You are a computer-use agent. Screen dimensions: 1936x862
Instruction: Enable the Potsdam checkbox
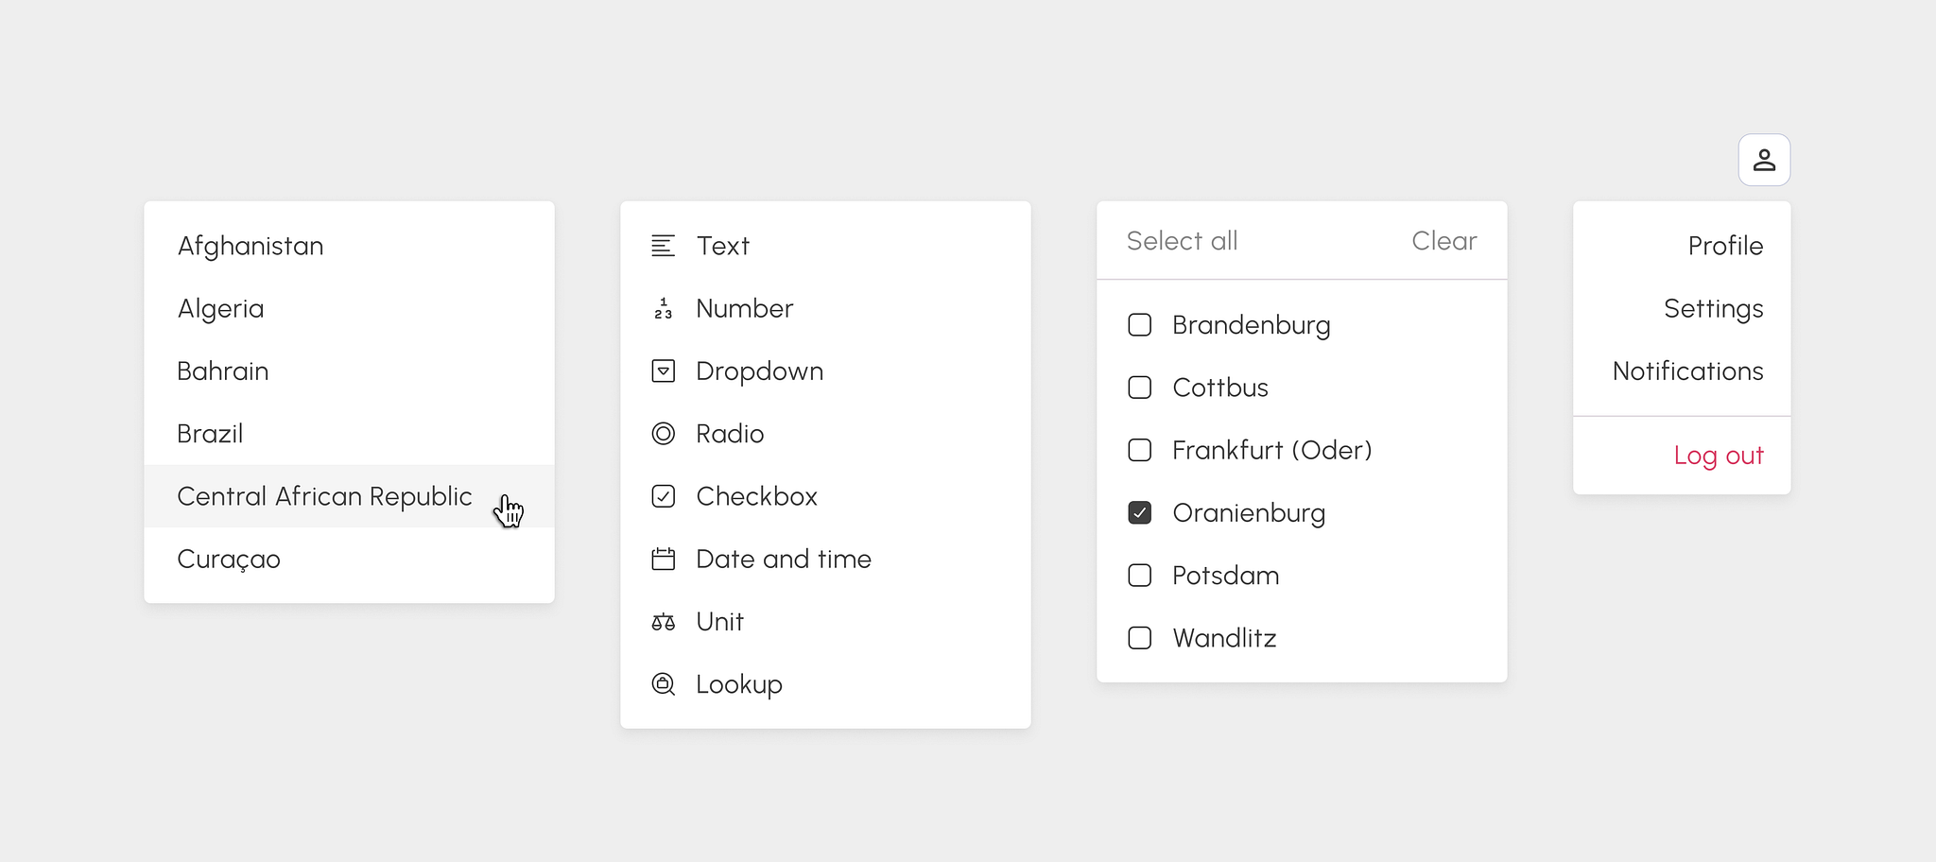click(1139, 575)
